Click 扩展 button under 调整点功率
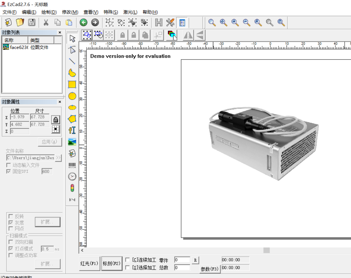The image size is (351, 278). click(47, 264)
